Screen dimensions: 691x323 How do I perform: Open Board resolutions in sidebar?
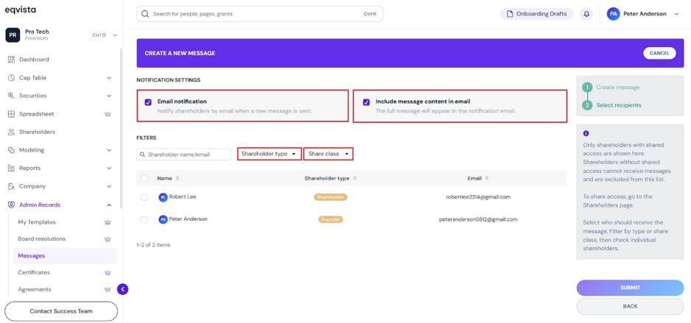(x=42, y=239)
